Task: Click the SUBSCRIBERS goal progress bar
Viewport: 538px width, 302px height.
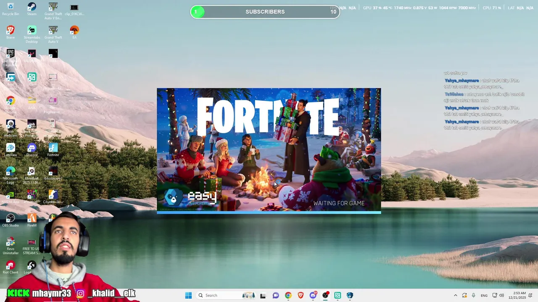Action: (x=265, y=12)
